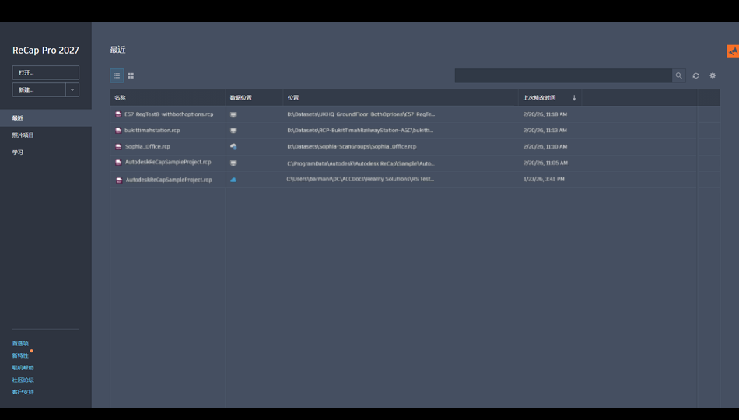Click the cloud sync icon for Sophia_Office
Image resolution: width=739 pixels, height=420 pixels.
tap(233, 146)
